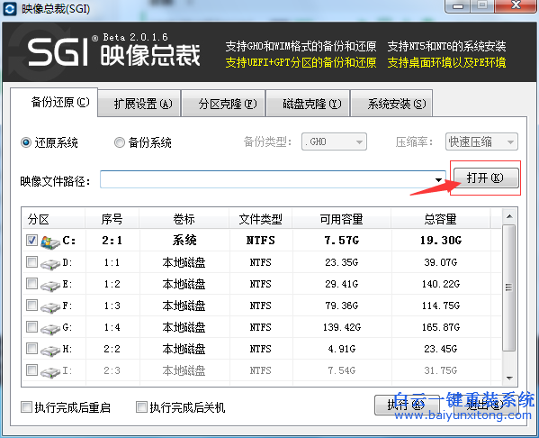Click the 23.35G free space cell
The image size is (539, 438).
[342, 262]
